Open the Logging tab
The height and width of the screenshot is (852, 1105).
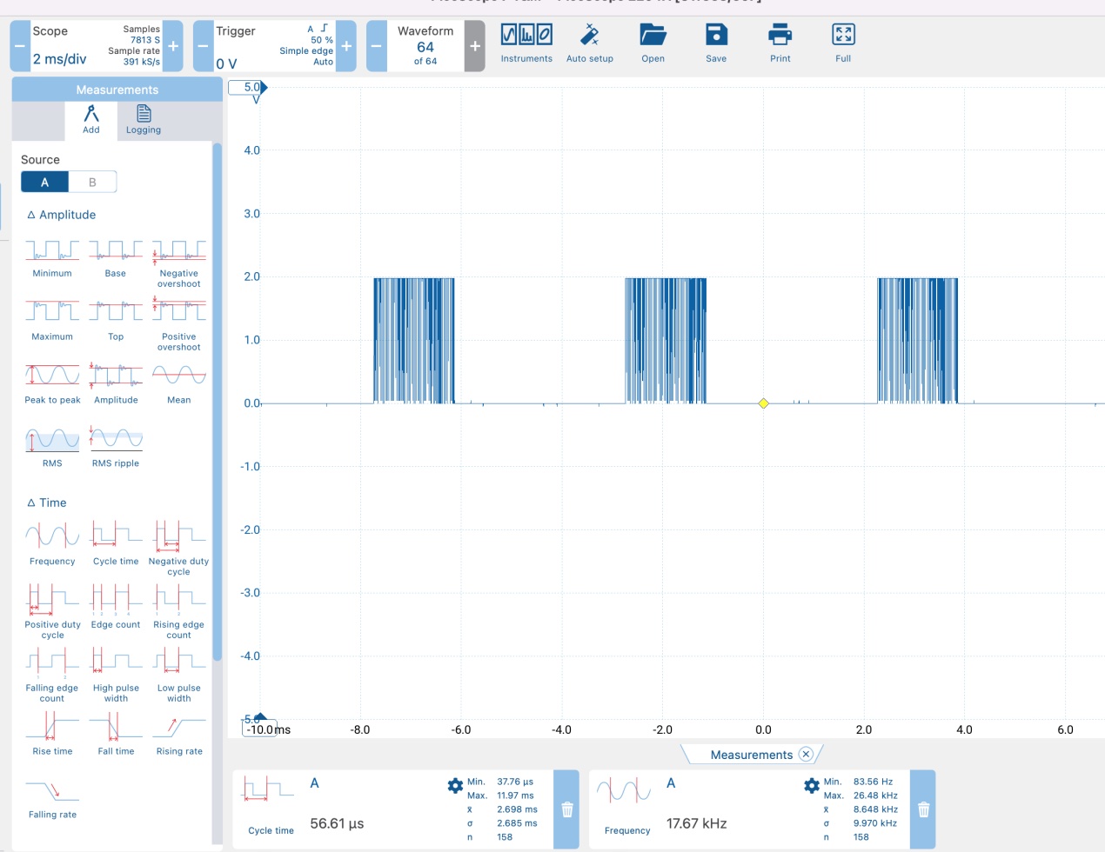pyautogui.click(x=144, y=120)
